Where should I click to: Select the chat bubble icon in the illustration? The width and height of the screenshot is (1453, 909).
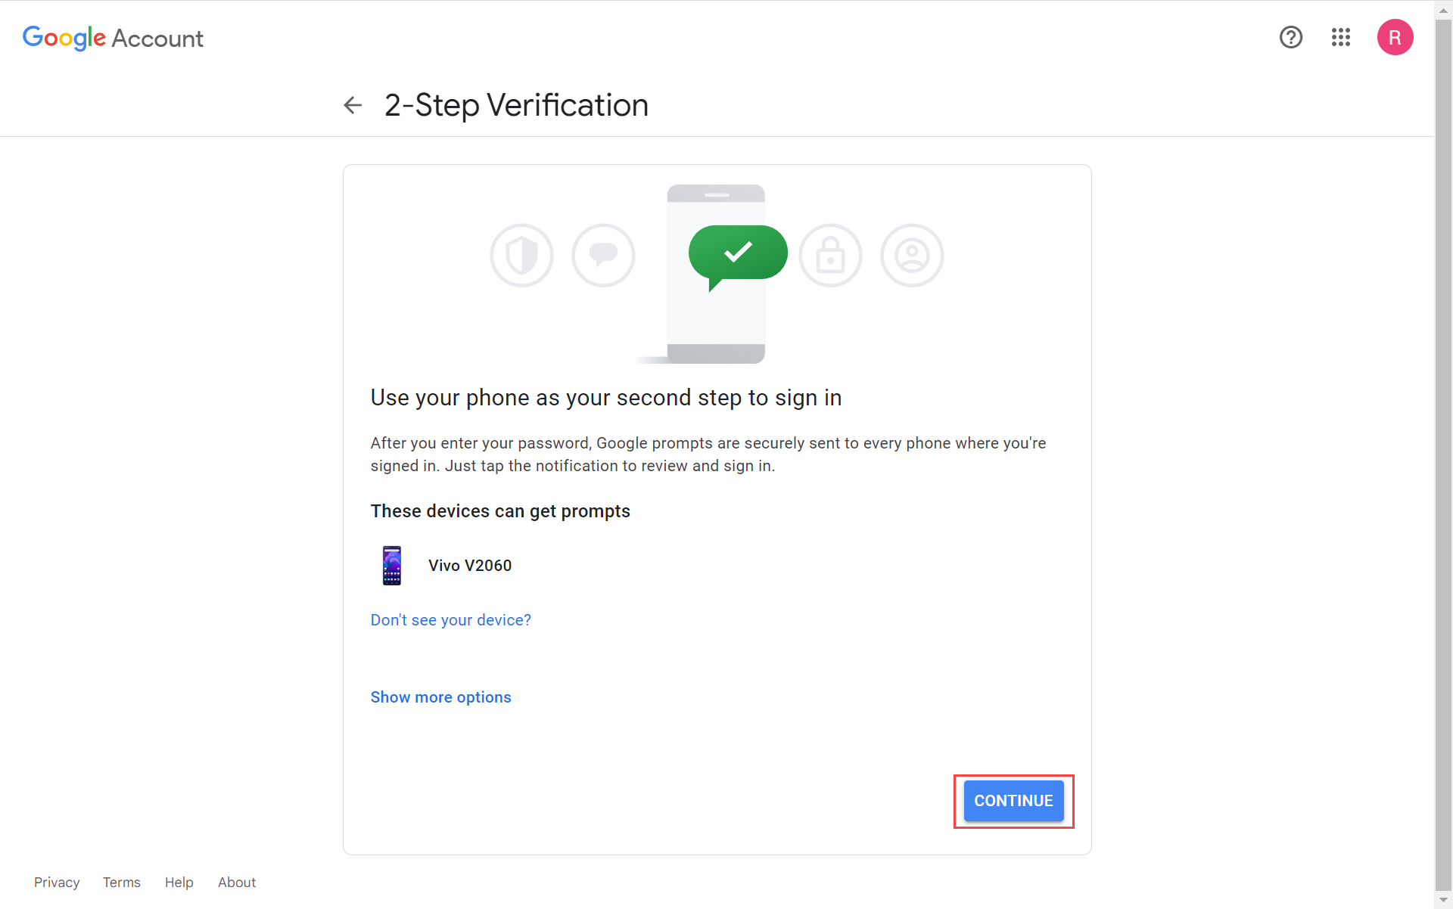click(603, 255)
